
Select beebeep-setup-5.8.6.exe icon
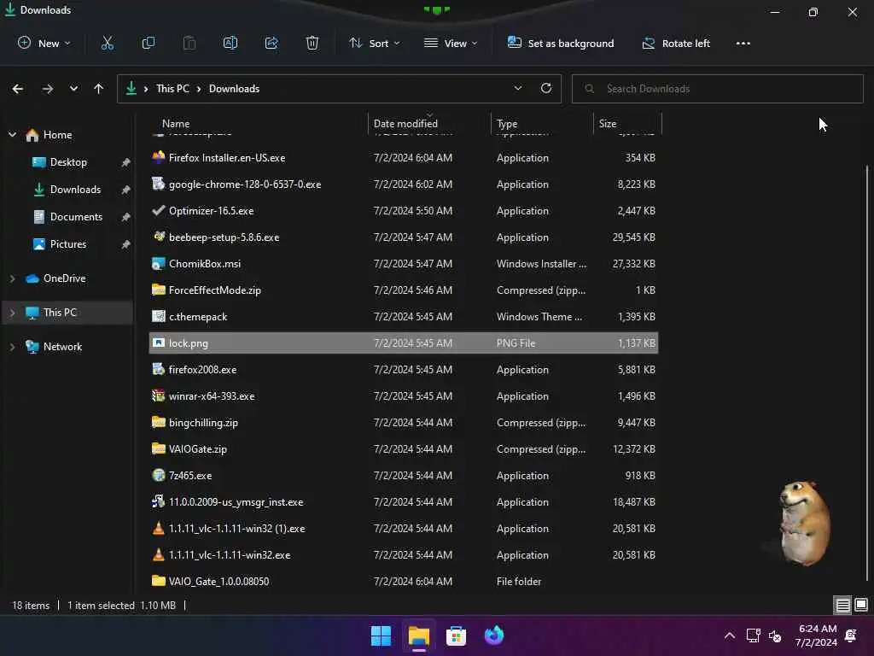coord(158,237)
